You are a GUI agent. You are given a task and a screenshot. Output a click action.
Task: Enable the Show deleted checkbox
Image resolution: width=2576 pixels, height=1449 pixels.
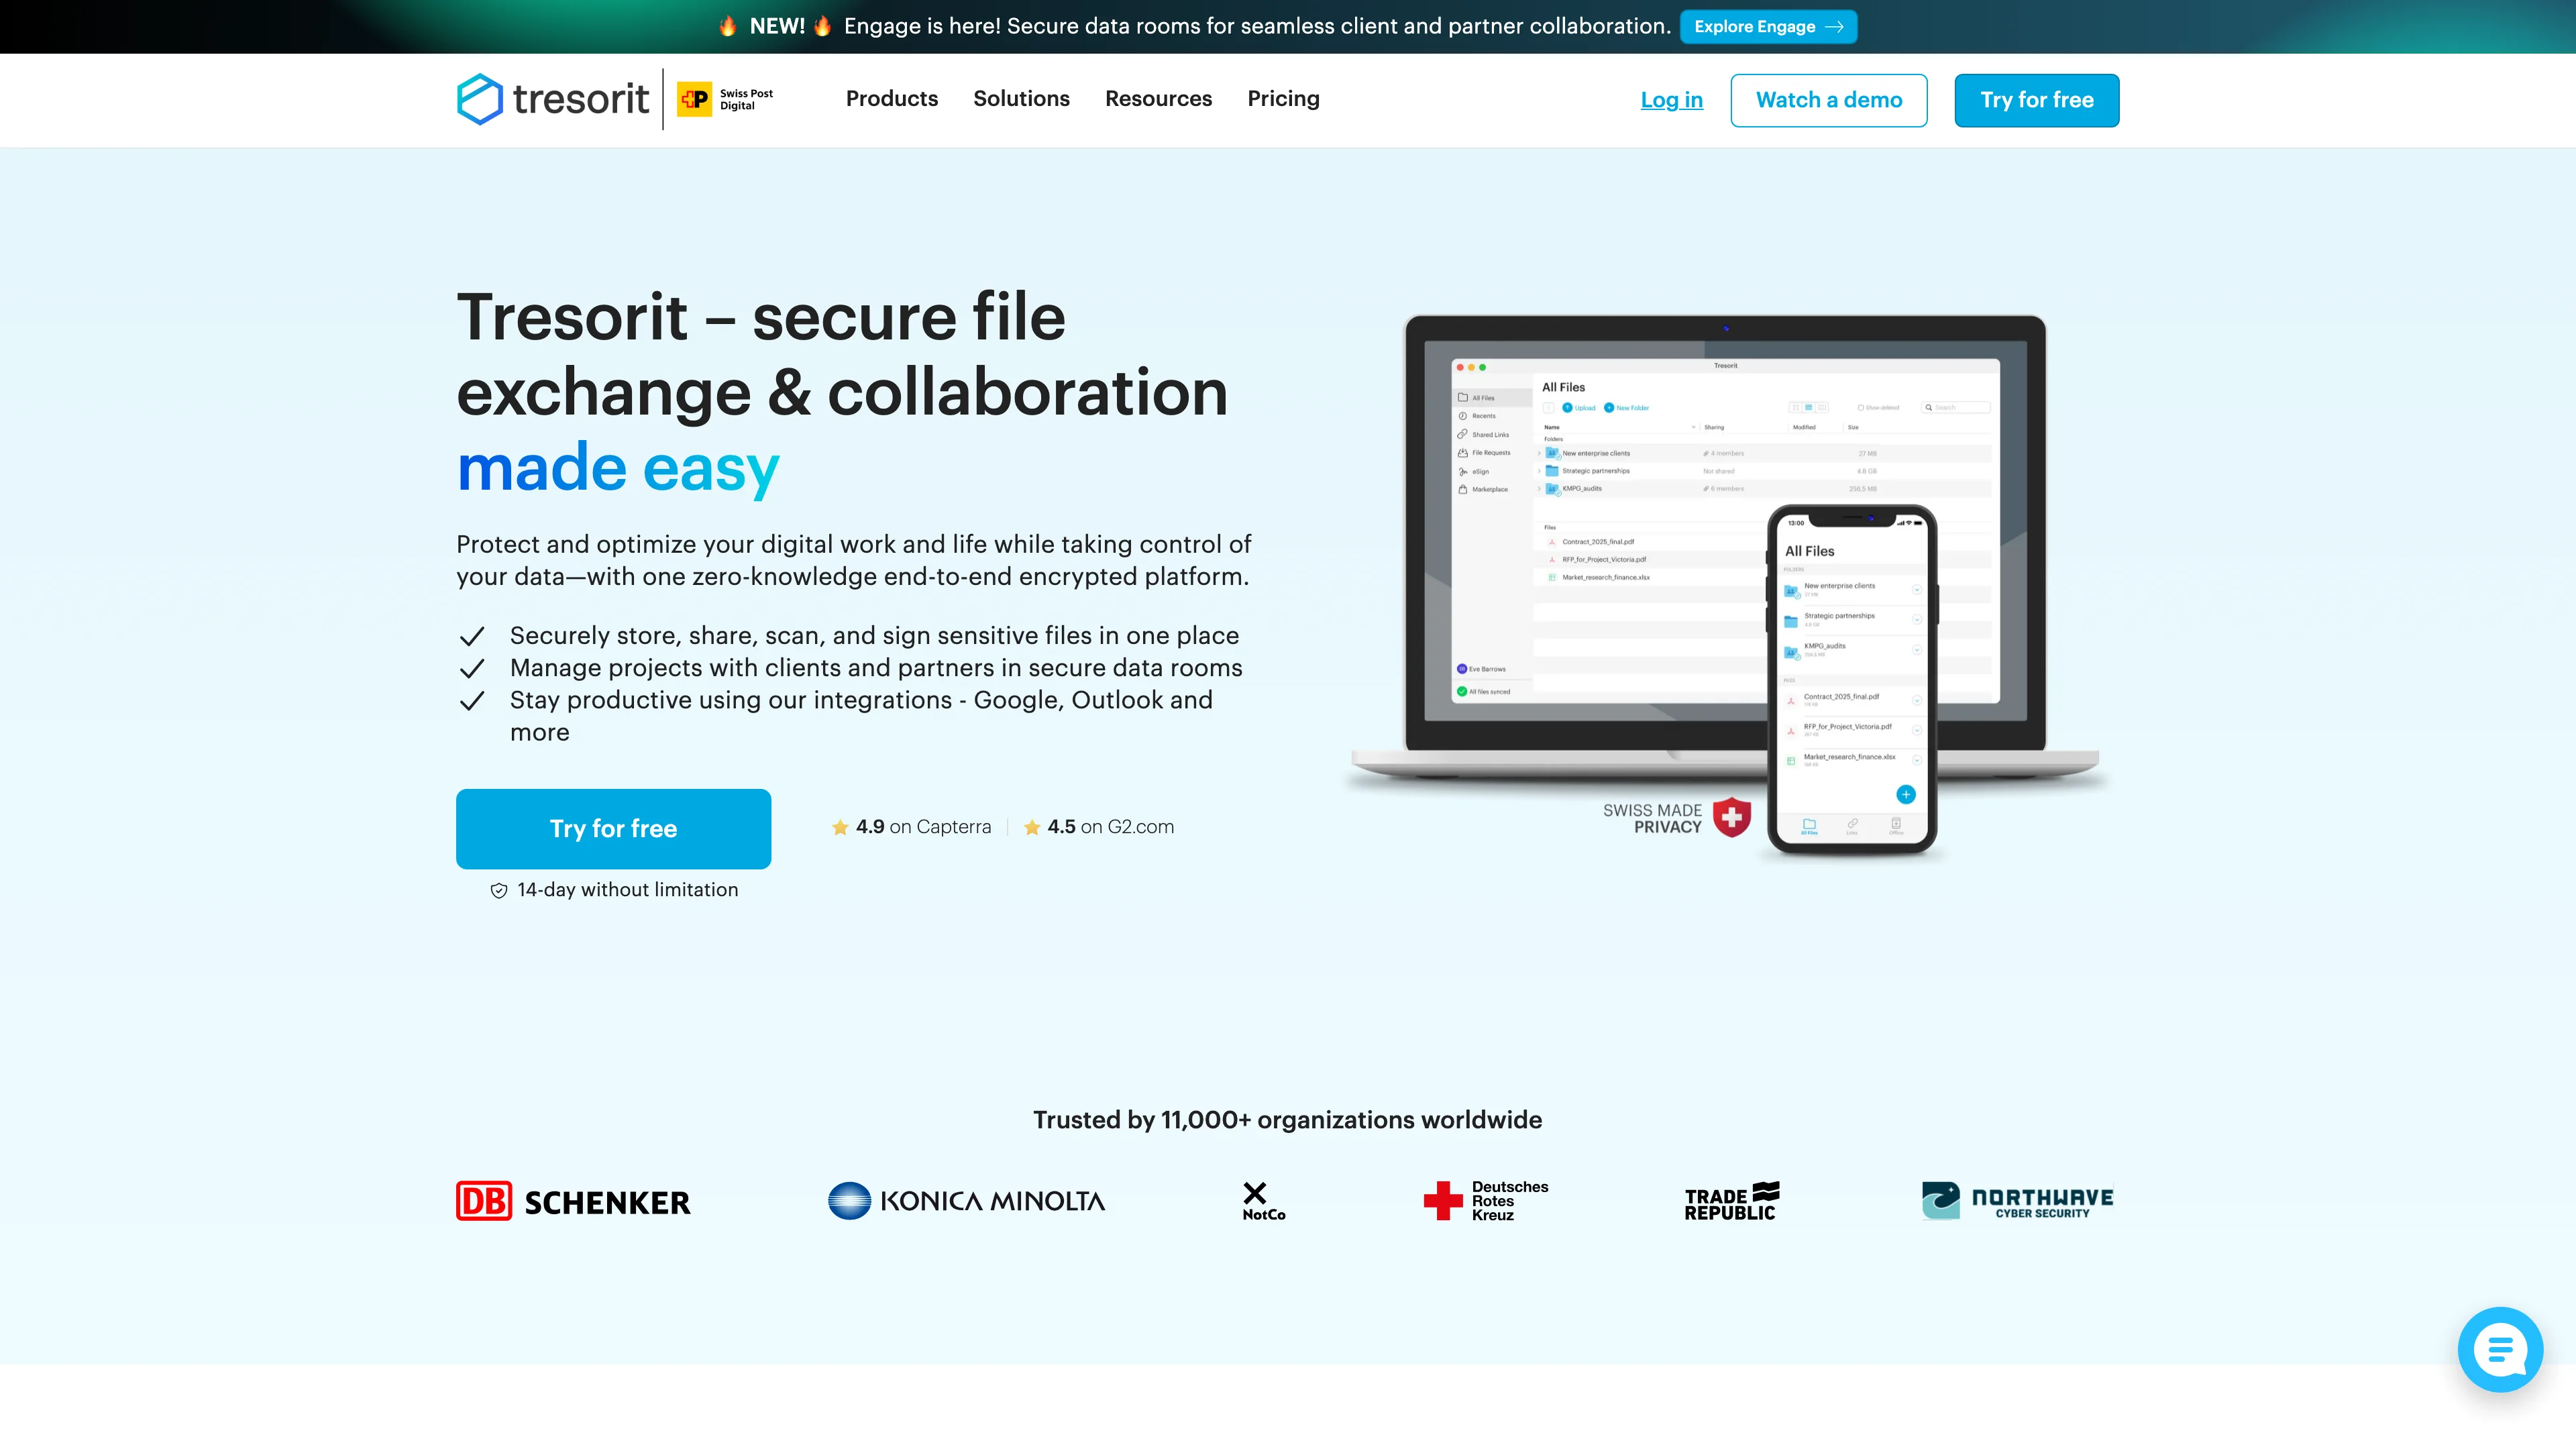[x=1861, y=408]
